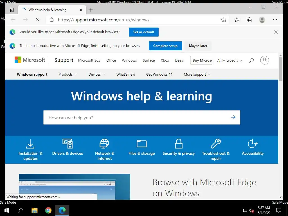Click the Microsoft Edge taskbar icon
Viewport: 288px width, 216px height.
62,210
